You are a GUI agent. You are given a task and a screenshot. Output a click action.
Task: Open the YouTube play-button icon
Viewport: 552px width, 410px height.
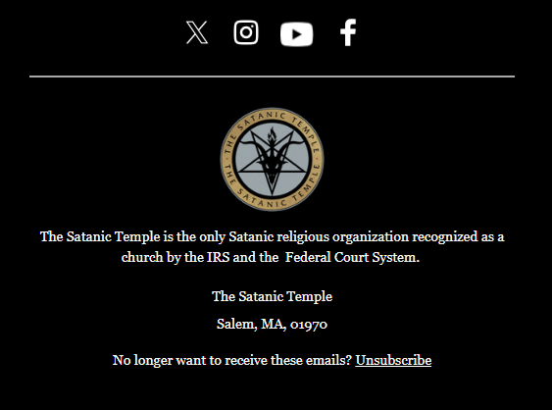296,34
